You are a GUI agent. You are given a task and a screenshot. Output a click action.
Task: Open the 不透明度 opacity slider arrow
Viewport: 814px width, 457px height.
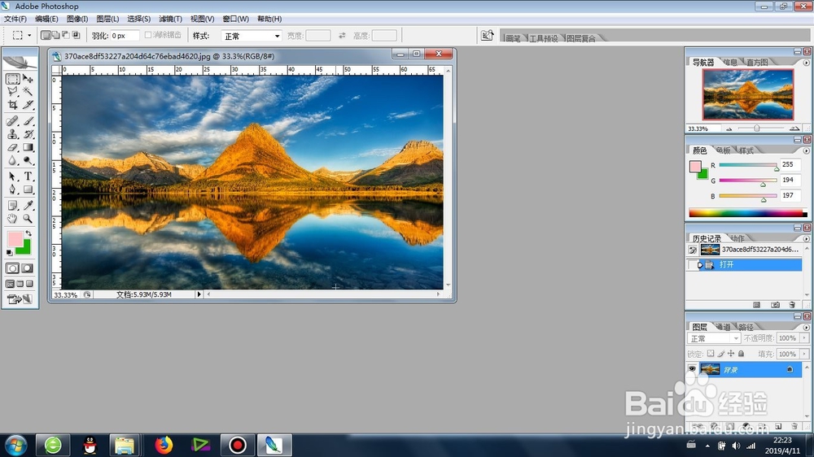(x=804, y=337)
